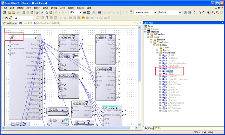This screenshot has height=135, width=225.
Task: Click the toolbar overflow chevron before execute macro
Action: [x=131, y=12]
